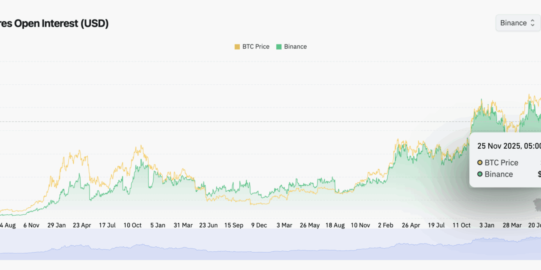Click the 29 Jan x-axis date label

[x=57, y=225]
